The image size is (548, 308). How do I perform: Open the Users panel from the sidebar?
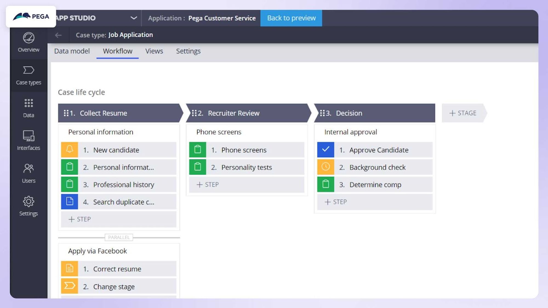point(28,174)
